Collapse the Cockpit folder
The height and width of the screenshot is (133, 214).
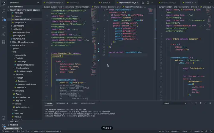pos(19,58)
